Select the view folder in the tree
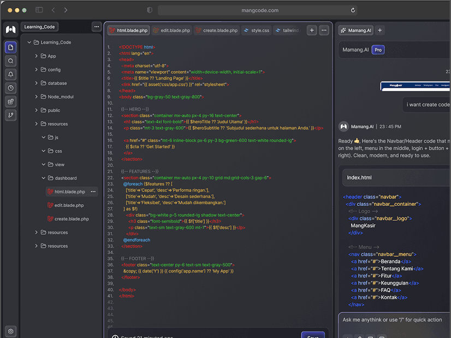The height and width of the screenshot is (338, 451). point(56,164)
